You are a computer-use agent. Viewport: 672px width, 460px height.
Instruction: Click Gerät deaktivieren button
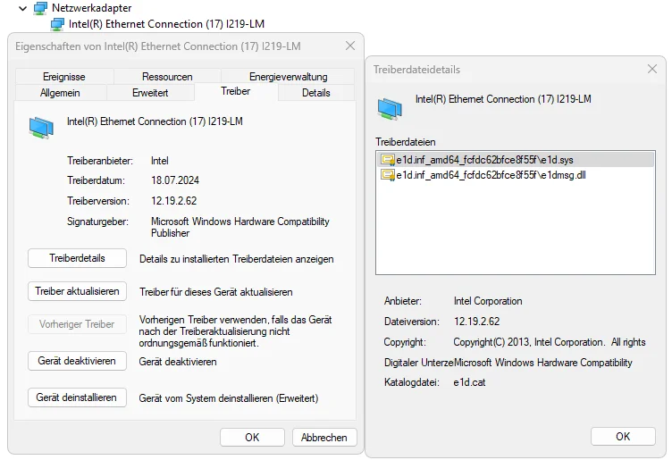pos(77,361)
